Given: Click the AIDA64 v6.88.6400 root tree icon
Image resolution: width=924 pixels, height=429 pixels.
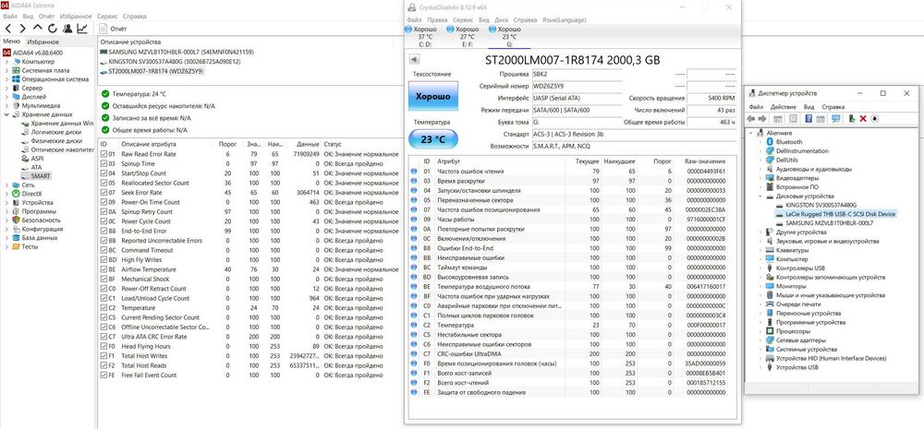Looking at the screenshot, I should 7,53.
